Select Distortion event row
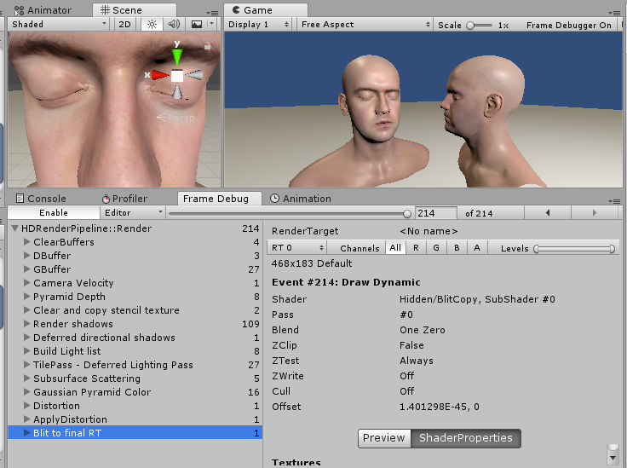Image resolution: width=627 pixels, height=468 pixels. click(135, 405)
